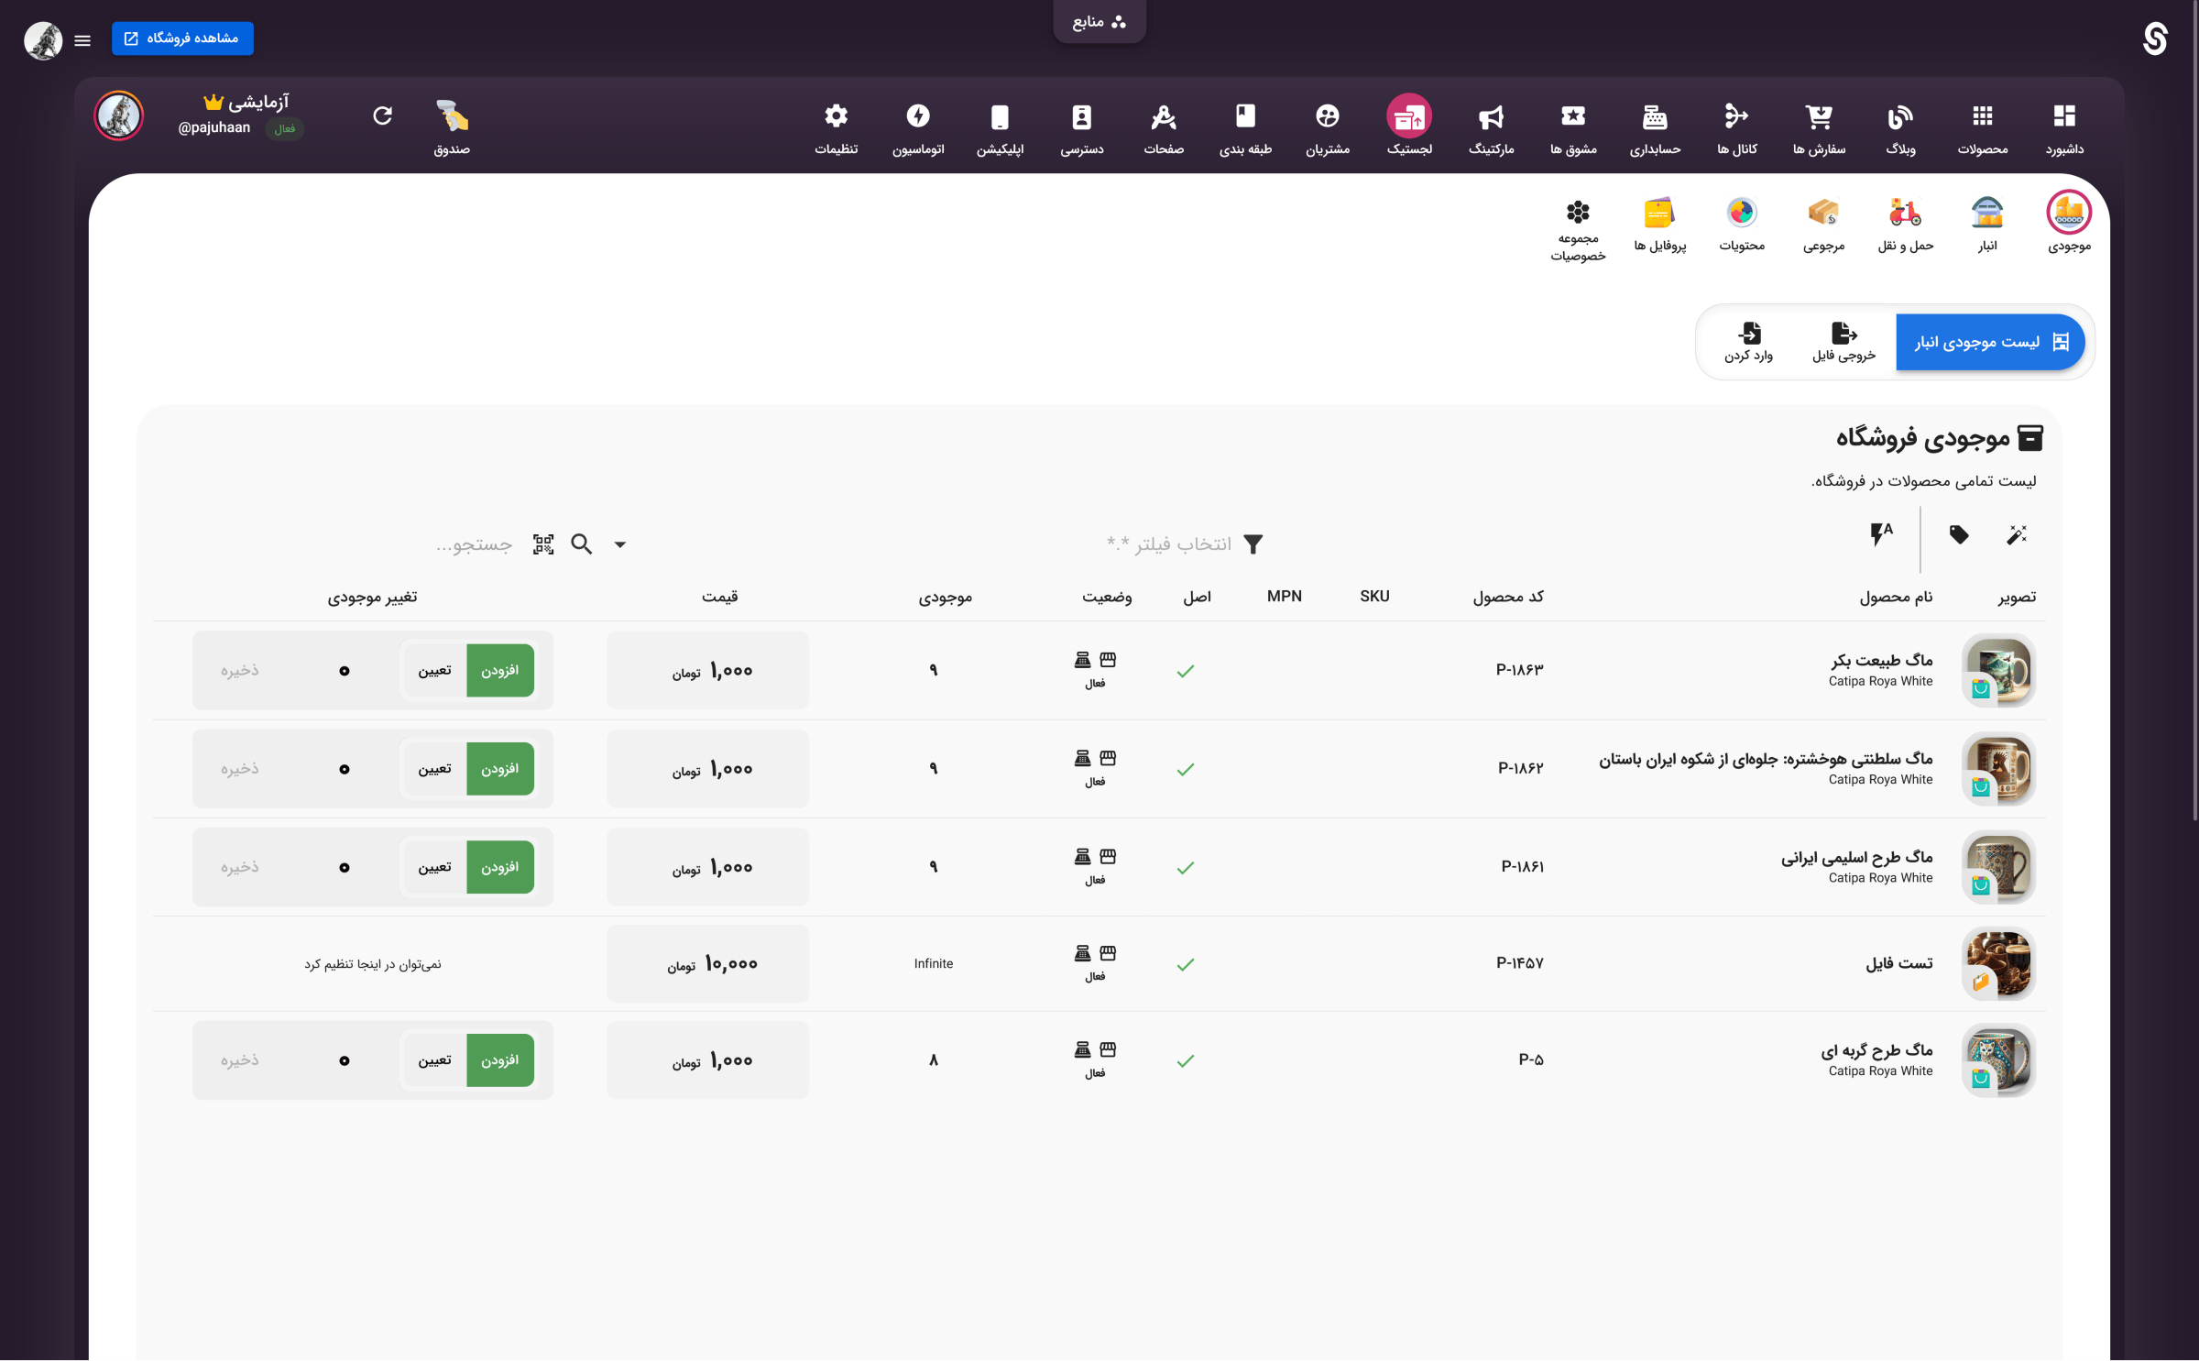The width and height of the screenshot is (2199, 1361).
Task: Open مشتریان customers section
Action: pyautogui.click(x=1328, y=128)
